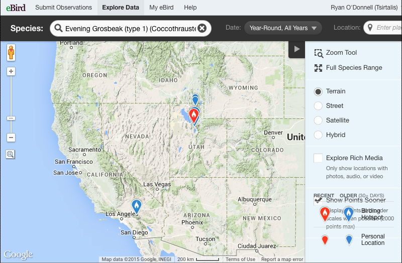Focus the species search field

pos(131,29)
